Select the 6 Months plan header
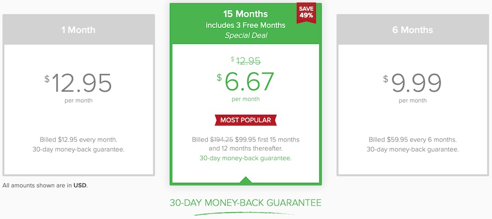Image resolution: width=492 pixels, height=219 pixels. tap(413, 30)
